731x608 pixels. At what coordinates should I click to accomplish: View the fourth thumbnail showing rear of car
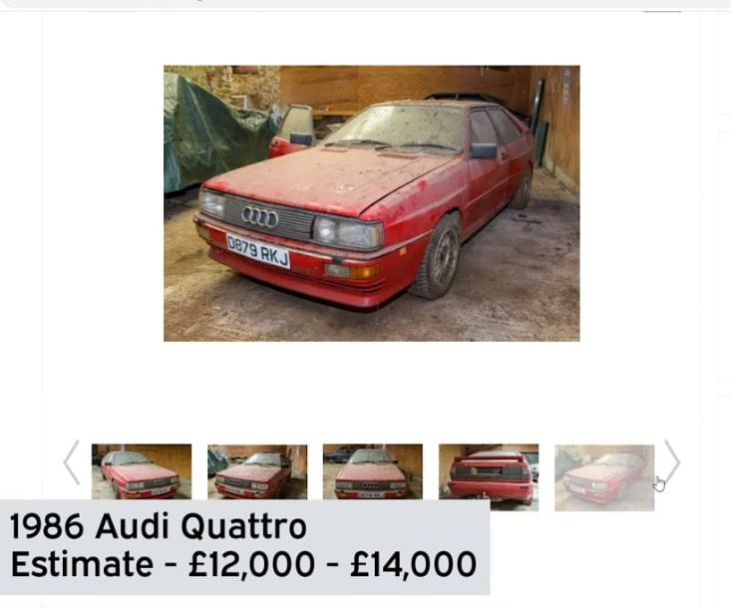tap(489, 477)
